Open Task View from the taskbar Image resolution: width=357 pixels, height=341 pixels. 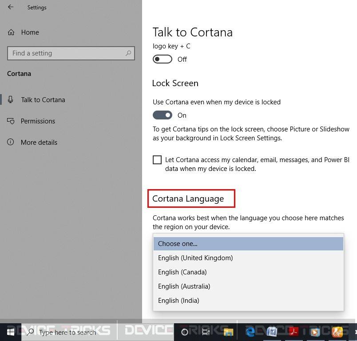pyautogui.click(x=206, y=332)
